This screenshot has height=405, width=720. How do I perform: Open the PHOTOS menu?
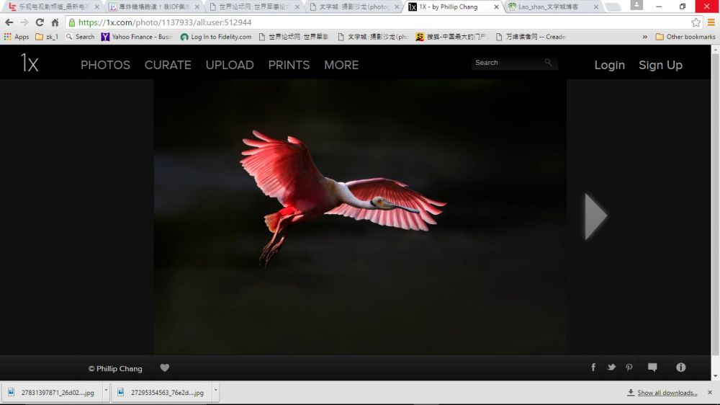(105, 65)
